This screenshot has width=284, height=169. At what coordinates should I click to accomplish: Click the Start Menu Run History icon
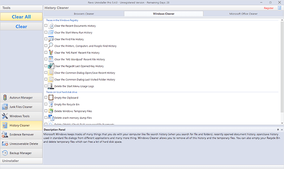(51, 32)
